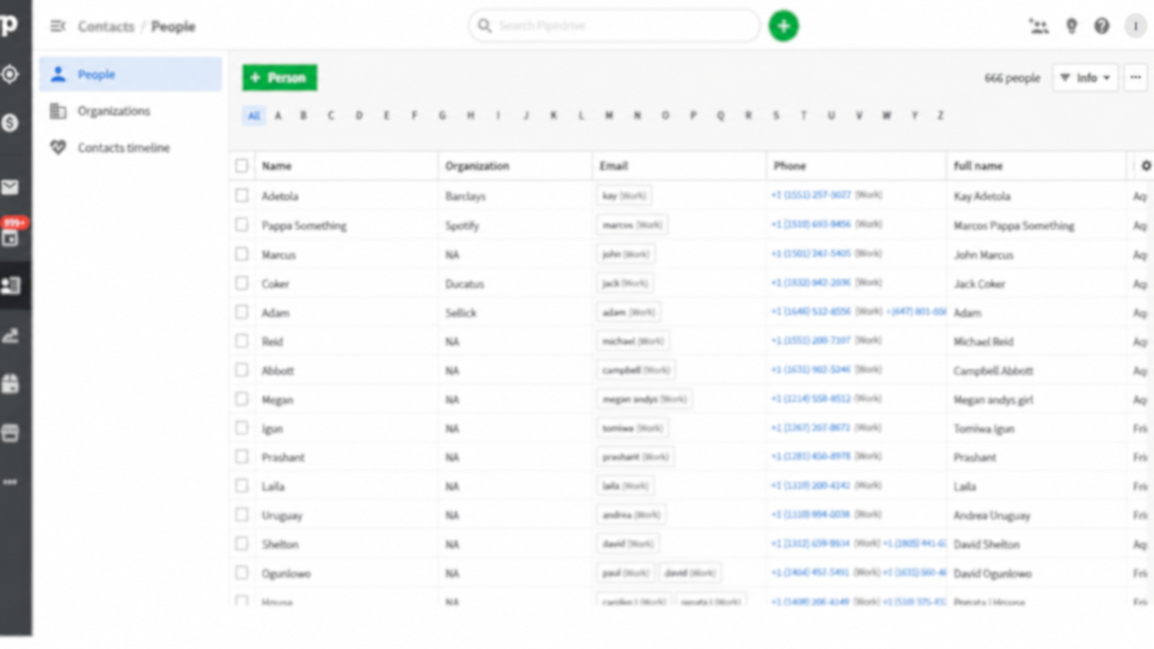
Task: Sort by full name column header
Action: click(x=978, y=166)
